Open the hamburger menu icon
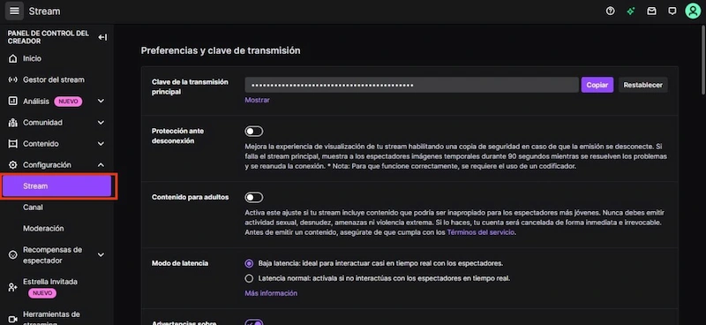The image size is (706, 325). 14,11
